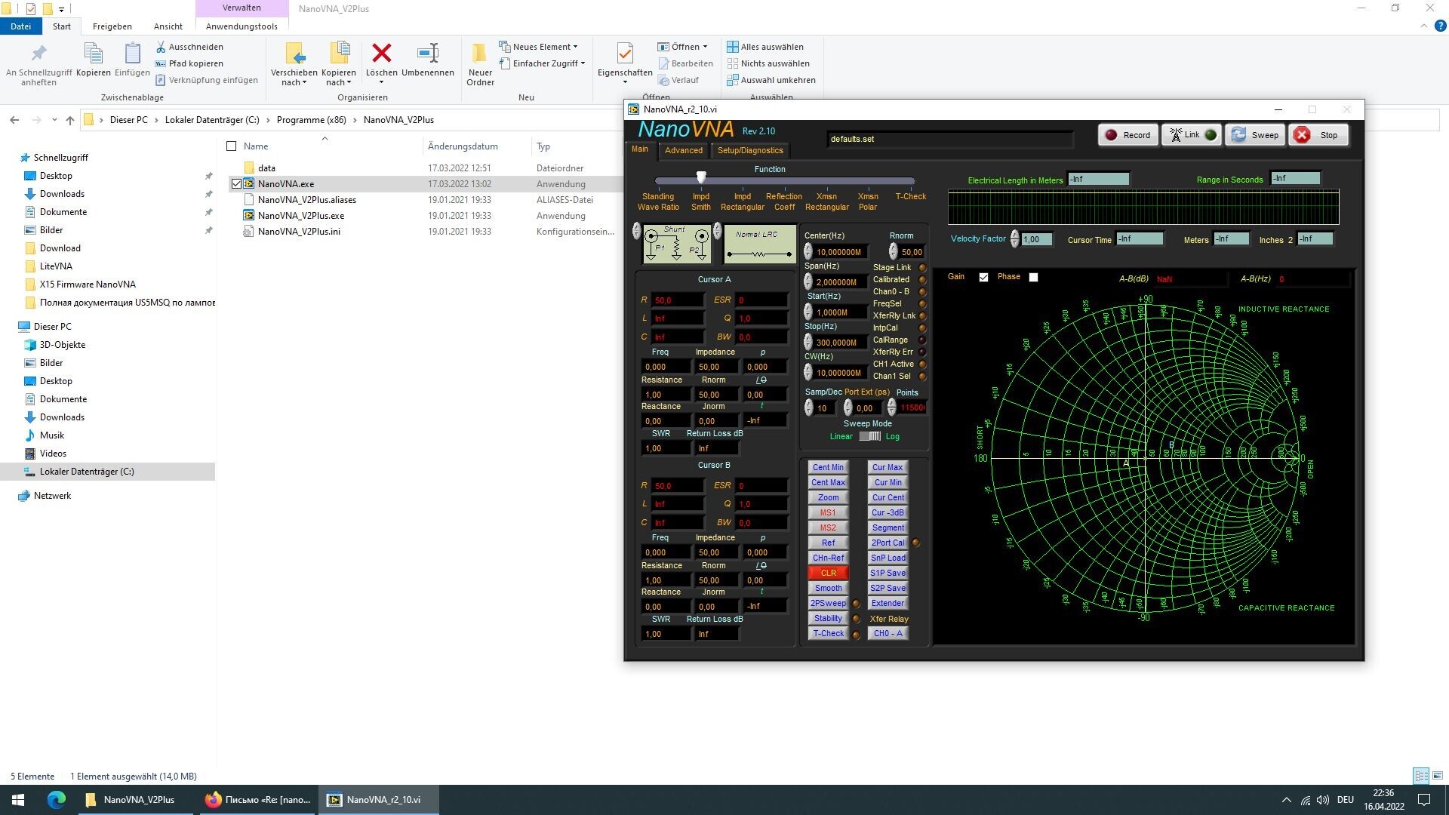Toggle the Linear/Log Sweep Mode switch

point(869,436)
